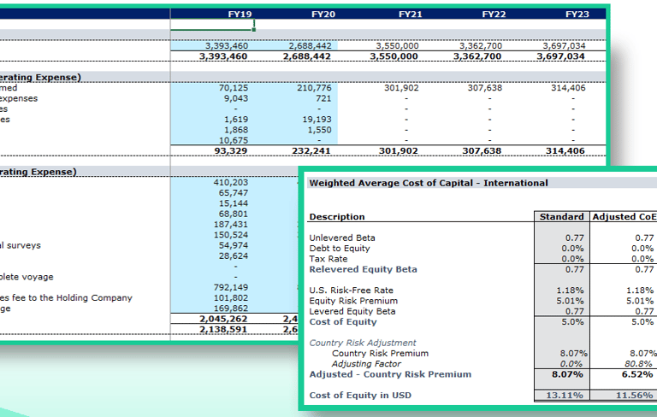The width and height of the screenshot is (657, 417).
Task: Click the bold total 3,697,034 cell
Action: [560, 56]
